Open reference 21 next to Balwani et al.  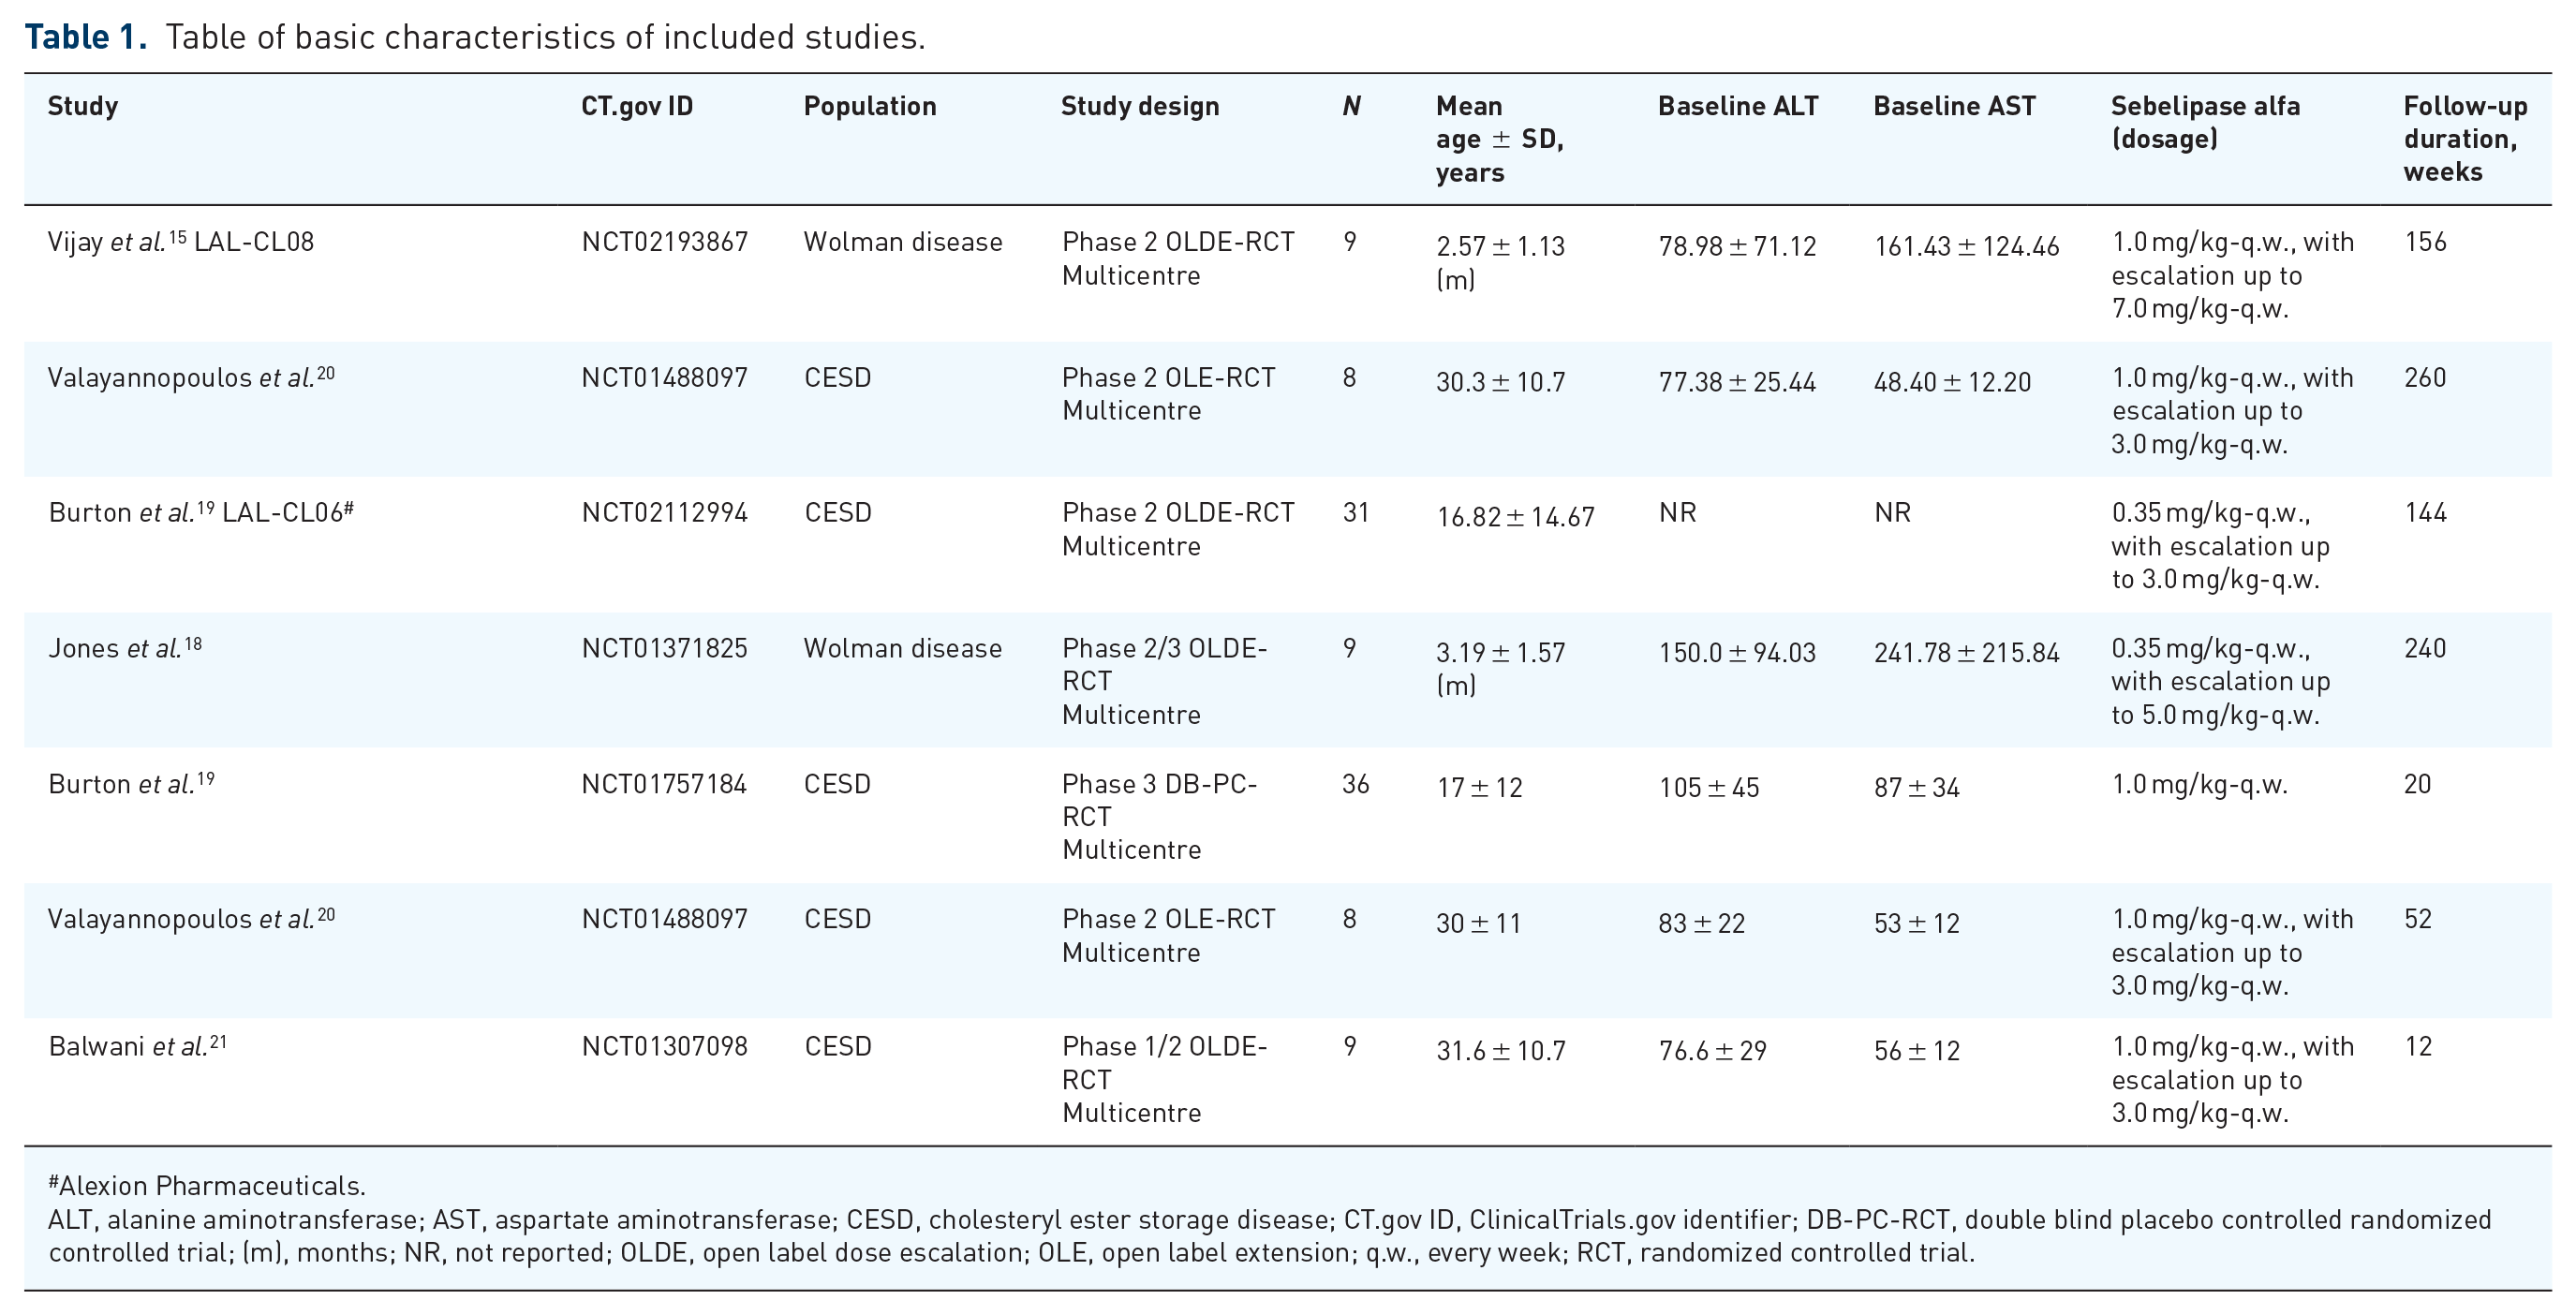(x=218, y=1041)
